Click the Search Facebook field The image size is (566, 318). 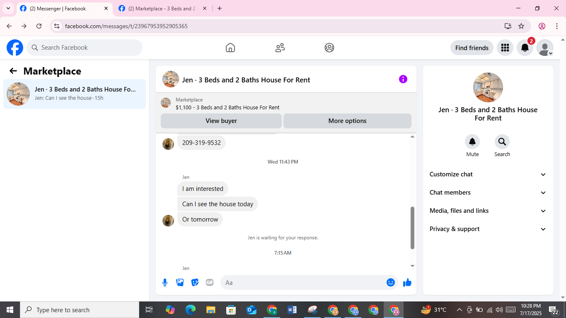pos(85,48)
